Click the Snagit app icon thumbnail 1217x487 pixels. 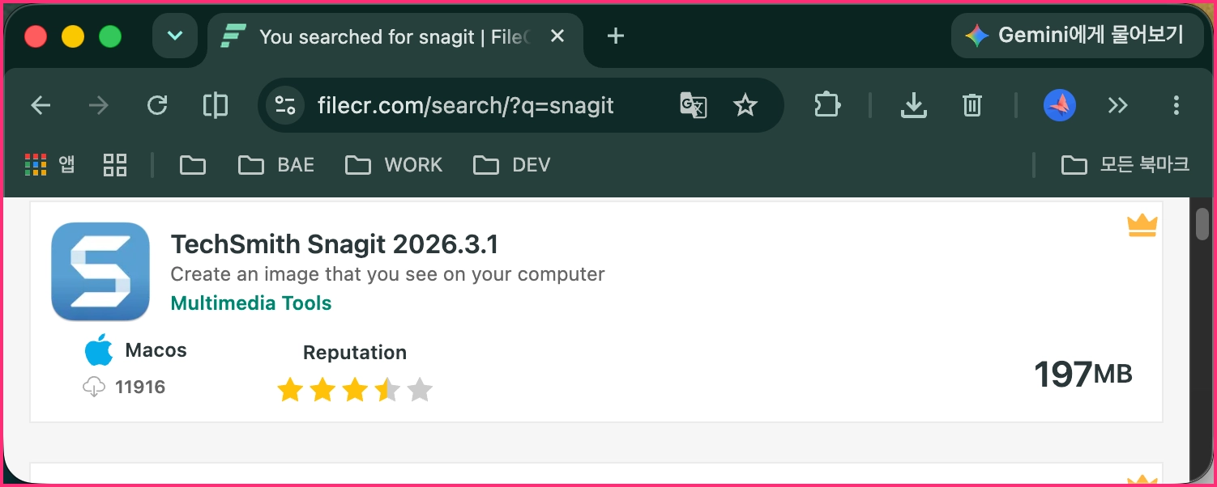pyautogui.click(x=100, y=272)
